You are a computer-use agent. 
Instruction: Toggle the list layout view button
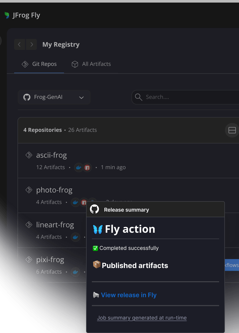click(x=232, y=130)
